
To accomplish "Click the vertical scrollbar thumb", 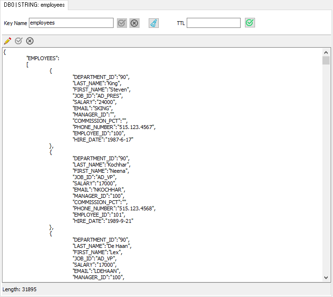I will pyautogui.click(x=326, y=60).
